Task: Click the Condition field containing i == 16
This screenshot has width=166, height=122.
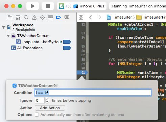Action: click(93, 93)
